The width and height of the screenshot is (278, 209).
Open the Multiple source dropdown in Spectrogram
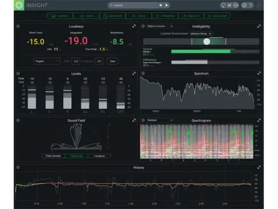pos(160,120)
